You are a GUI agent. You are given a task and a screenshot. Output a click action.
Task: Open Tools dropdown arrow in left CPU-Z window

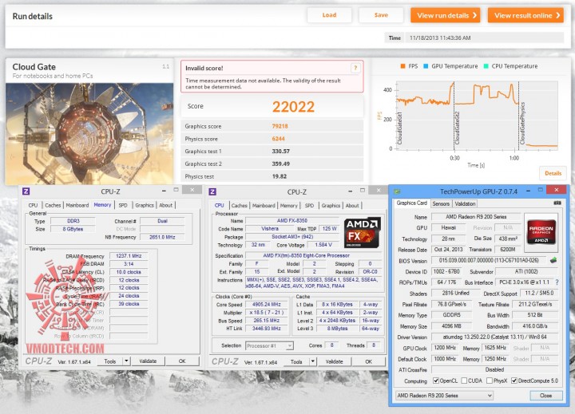(126, 361)
